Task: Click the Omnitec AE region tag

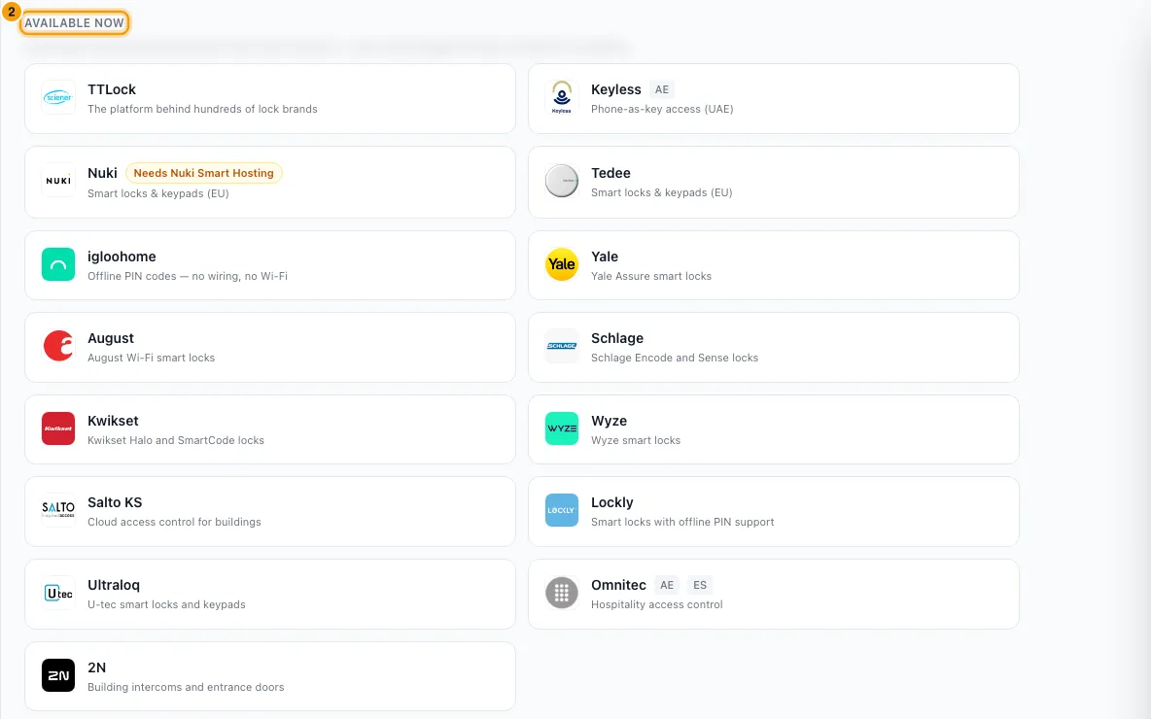Action: point(667,585)
